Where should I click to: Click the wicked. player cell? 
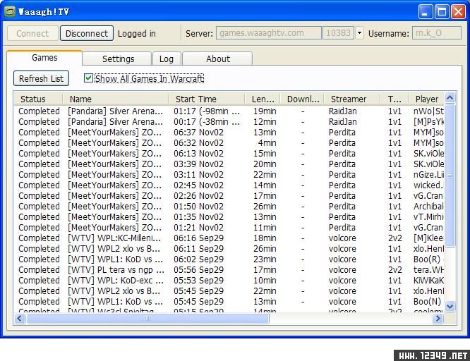tap(428, 185)
